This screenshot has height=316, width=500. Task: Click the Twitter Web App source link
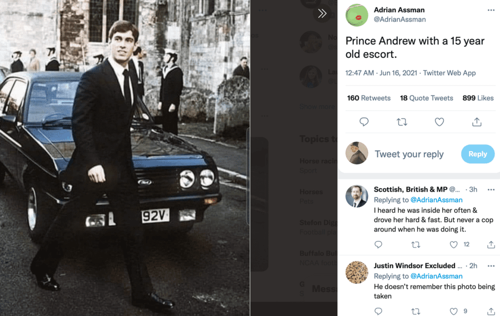point(449,73)
